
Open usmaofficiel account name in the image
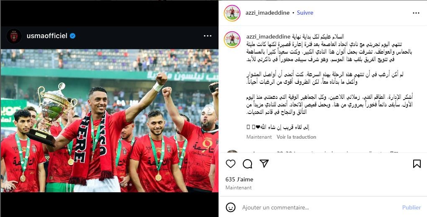pyautogui.click(x=47, y=36)
